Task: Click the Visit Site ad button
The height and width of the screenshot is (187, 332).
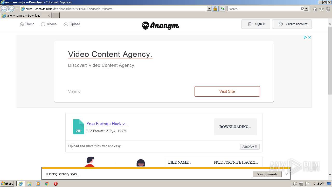Action: pyautogui.click(x=227, y=91)
